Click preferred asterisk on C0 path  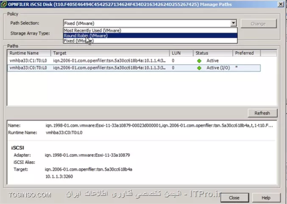point(237,67)
